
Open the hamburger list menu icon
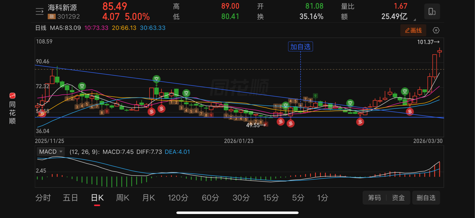[x=39, y=11]
